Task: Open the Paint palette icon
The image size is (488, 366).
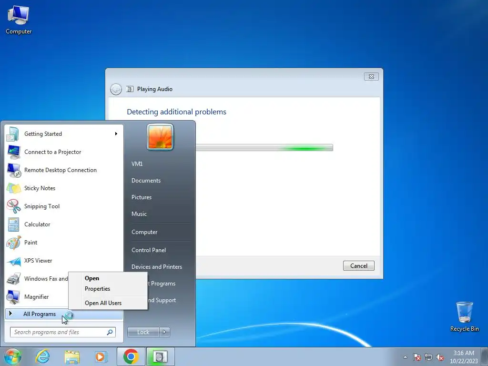Action: pos(13,243)
